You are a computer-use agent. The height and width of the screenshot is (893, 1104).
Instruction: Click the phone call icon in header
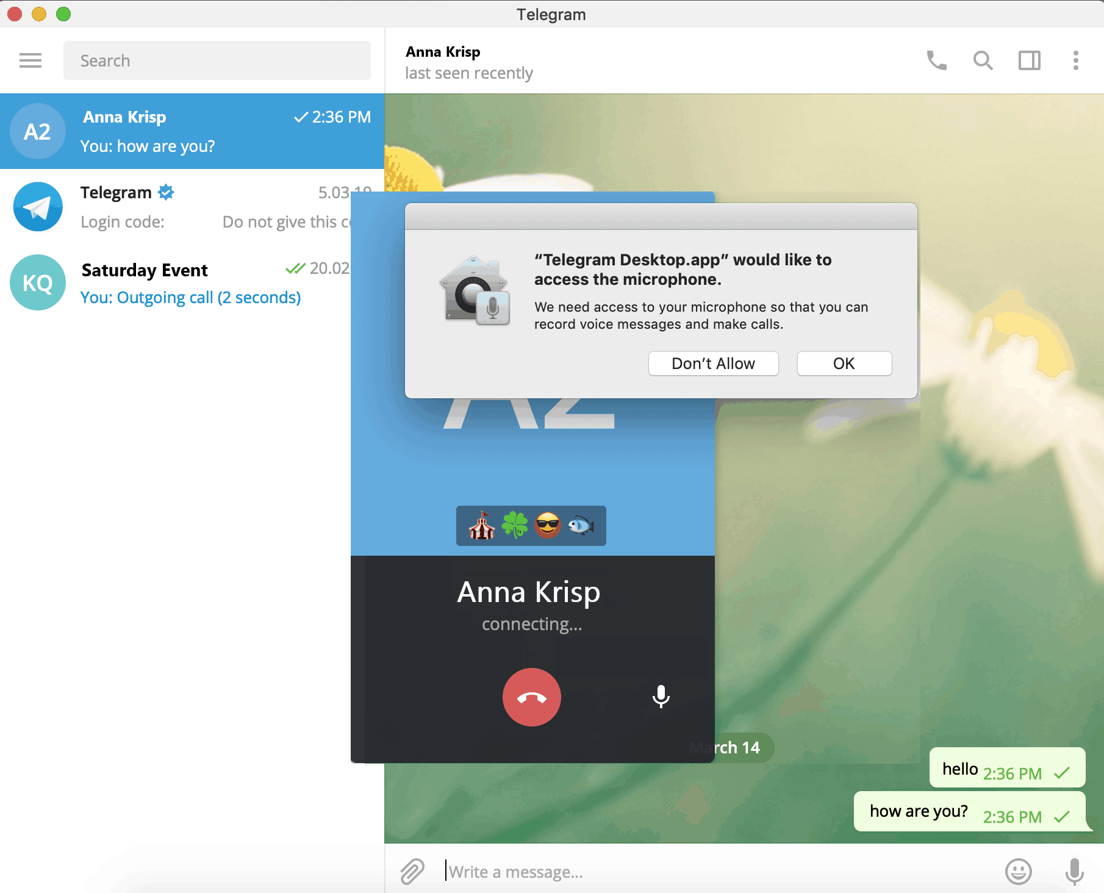(x=936, y=60)
